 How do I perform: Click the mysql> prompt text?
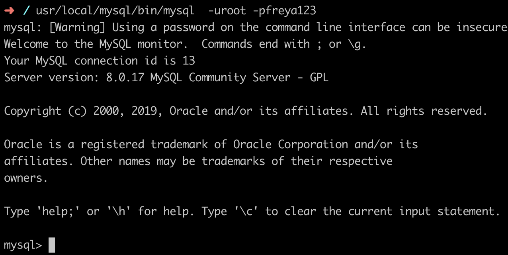pos(23,245)
